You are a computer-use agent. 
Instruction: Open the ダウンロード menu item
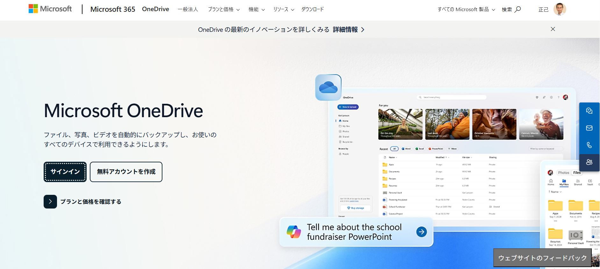click(312, 10)
